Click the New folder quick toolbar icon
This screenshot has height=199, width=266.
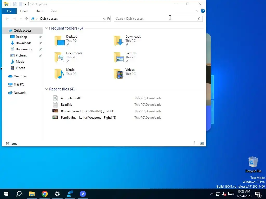tap(20, 4)
